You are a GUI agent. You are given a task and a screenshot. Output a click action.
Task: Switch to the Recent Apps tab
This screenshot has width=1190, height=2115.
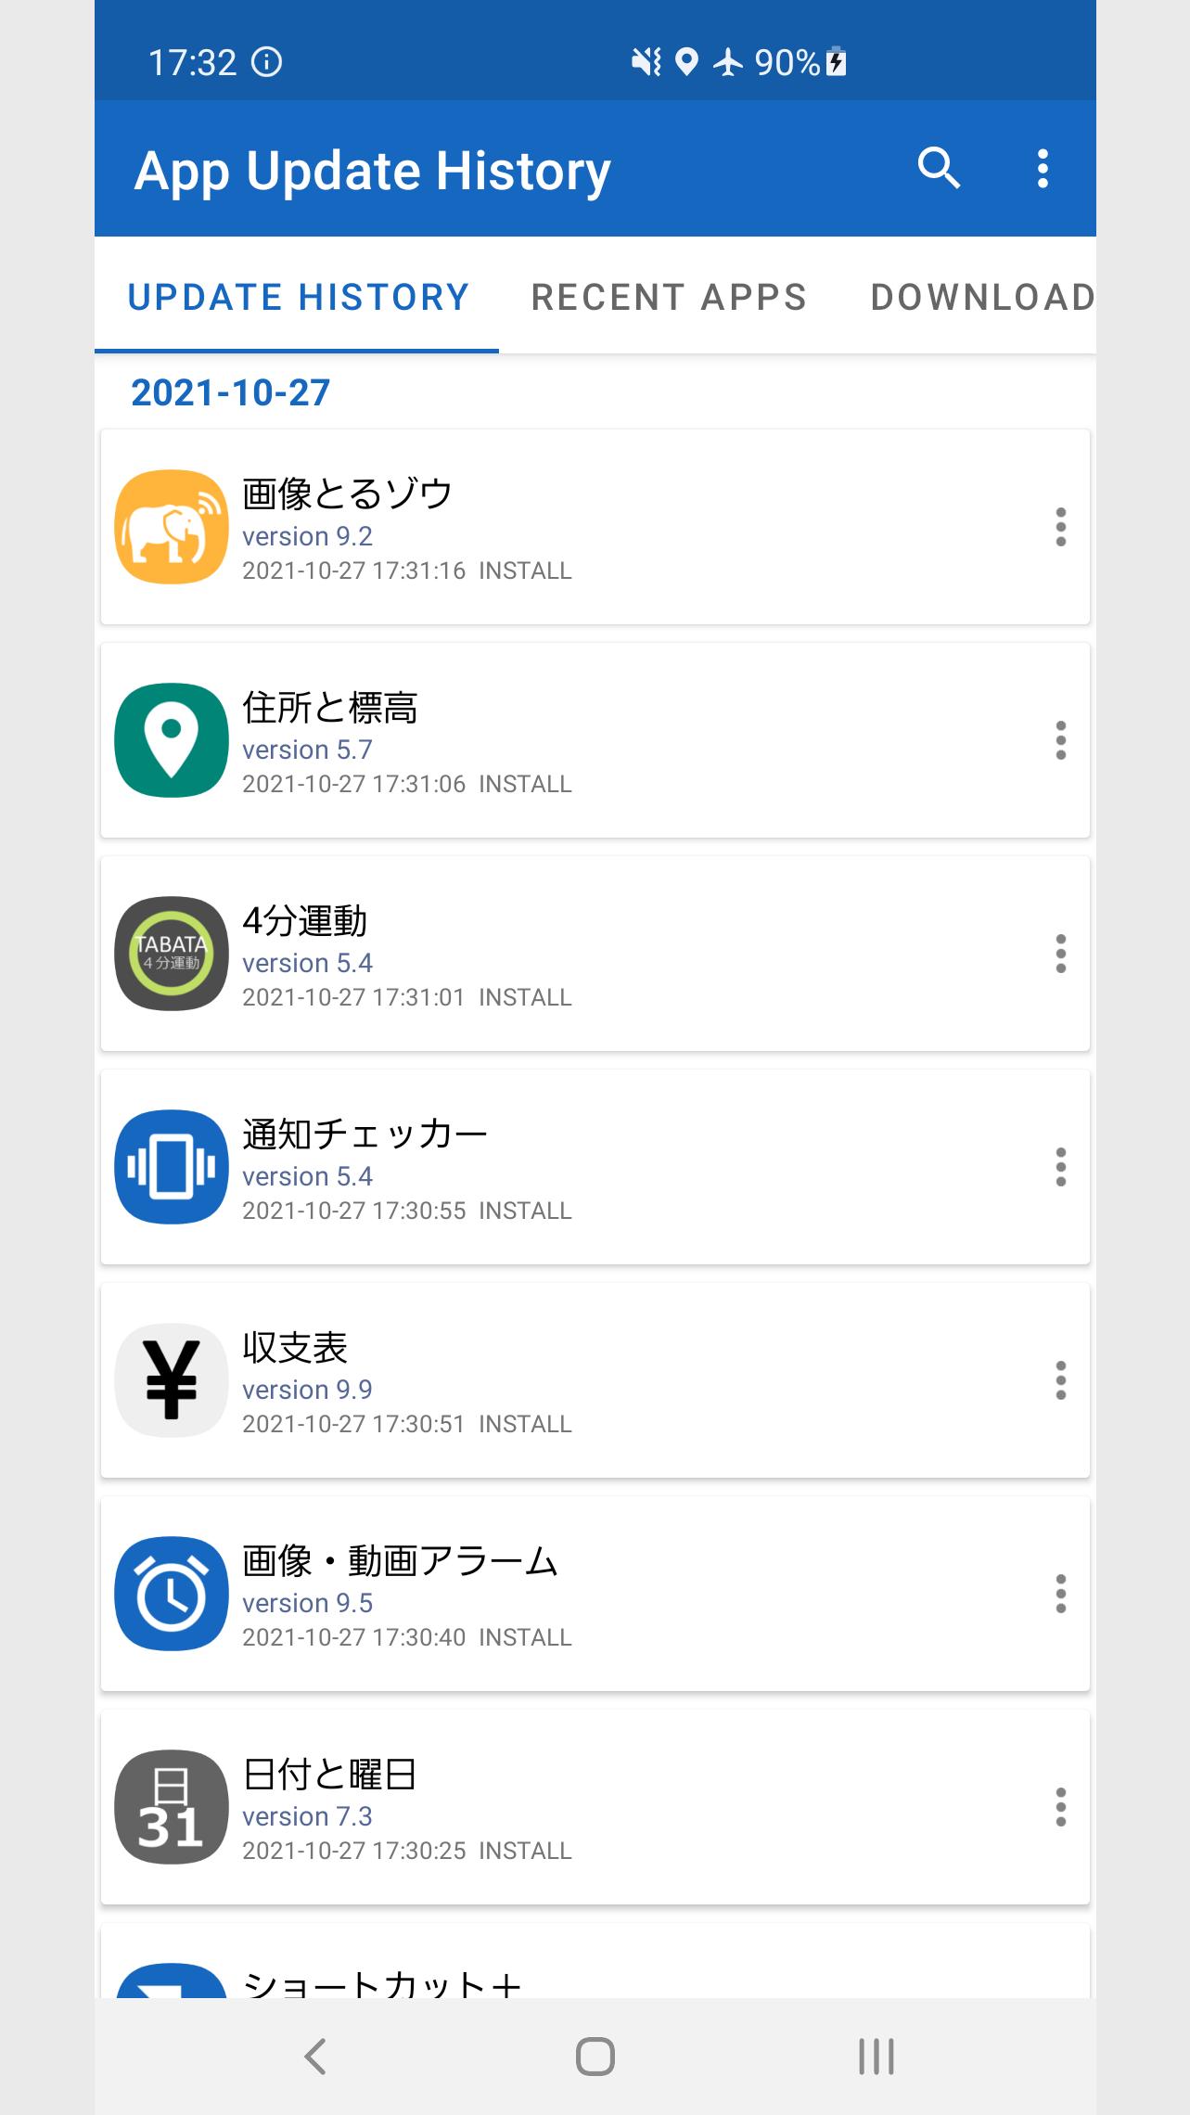pyautogui.click(x=669, y=297)
